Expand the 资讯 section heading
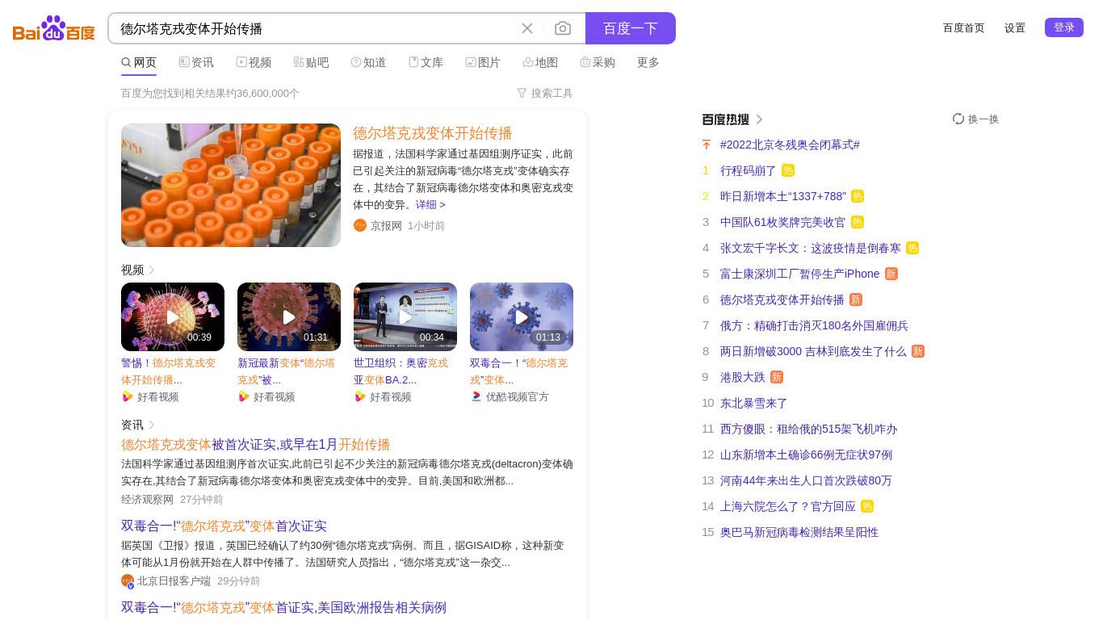 pyautogui.click(x=138, y=425)
